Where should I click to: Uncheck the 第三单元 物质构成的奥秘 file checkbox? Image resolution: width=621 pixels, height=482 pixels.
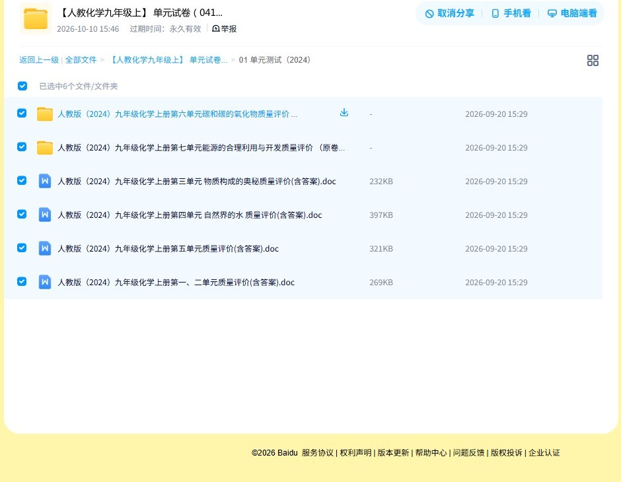22,180
